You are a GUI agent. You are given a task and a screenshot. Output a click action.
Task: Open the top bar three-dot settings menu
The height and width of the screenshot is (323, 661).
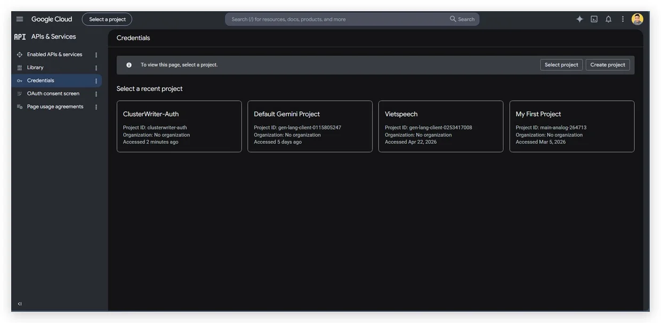coord(623,19)
